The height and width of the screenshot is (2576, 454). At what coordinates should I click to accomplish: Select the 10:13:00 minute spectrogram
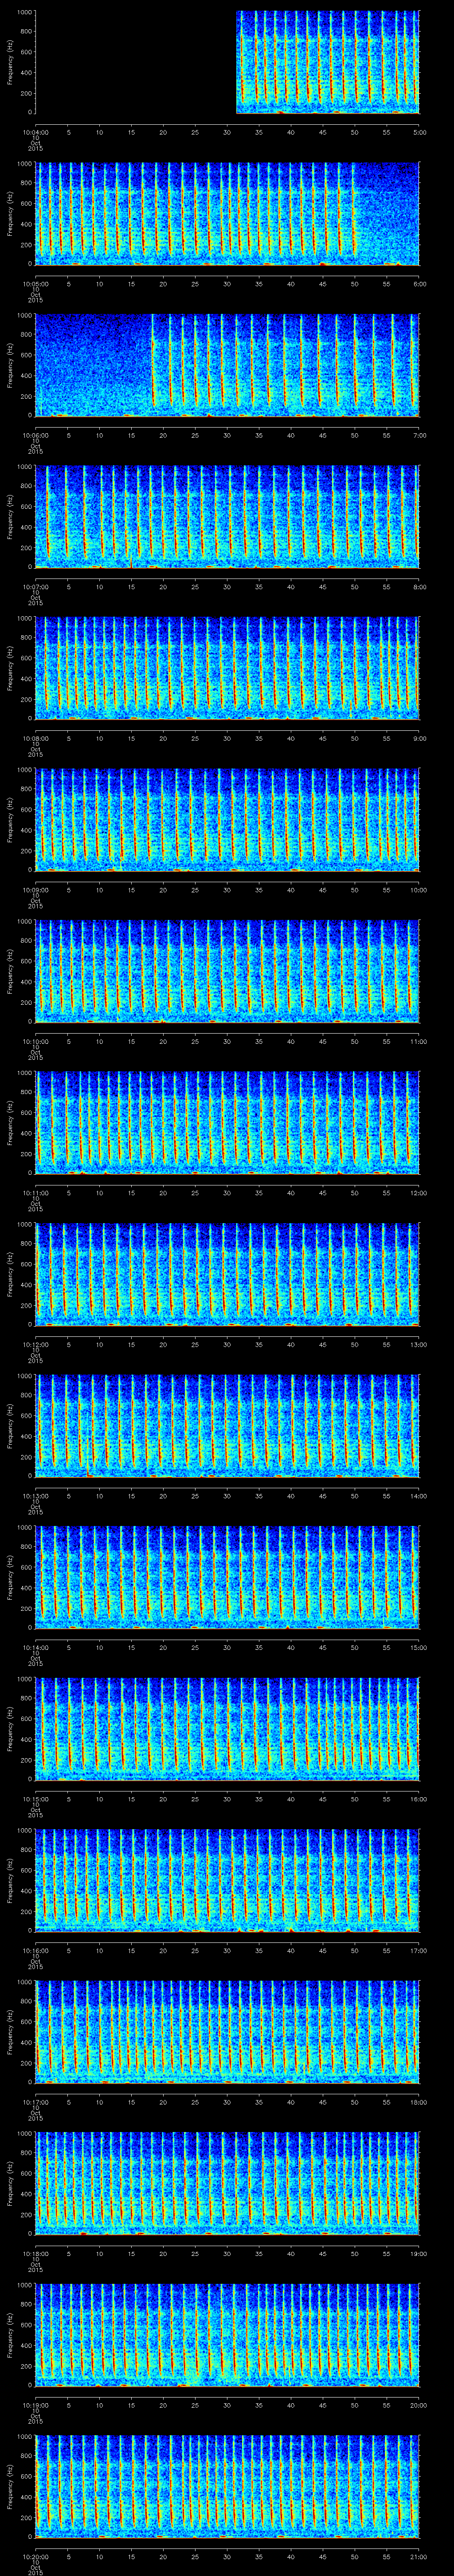(x=227, y=1426)
